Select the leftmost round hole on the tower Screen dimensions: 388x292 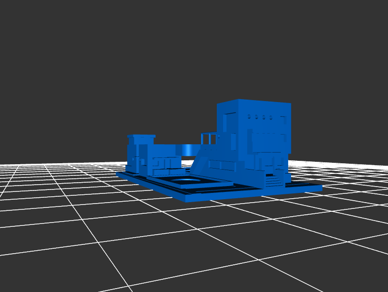tap(249, 117)
